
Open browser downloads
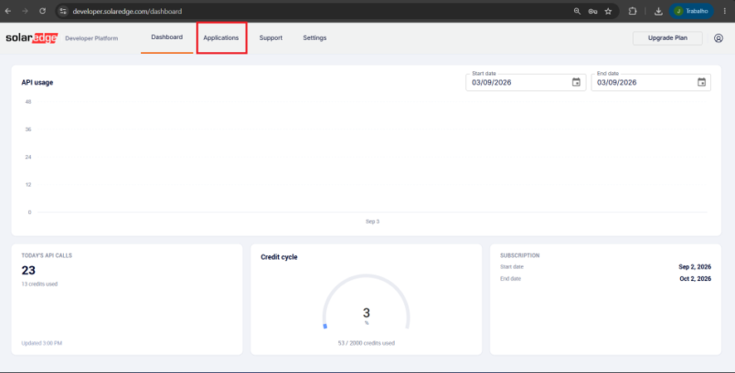click(659, 12)
